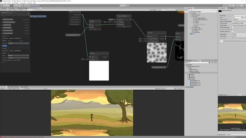This screenshot has width=246, height=138.
Task: Open the Window menu
Action: [30, 3]
